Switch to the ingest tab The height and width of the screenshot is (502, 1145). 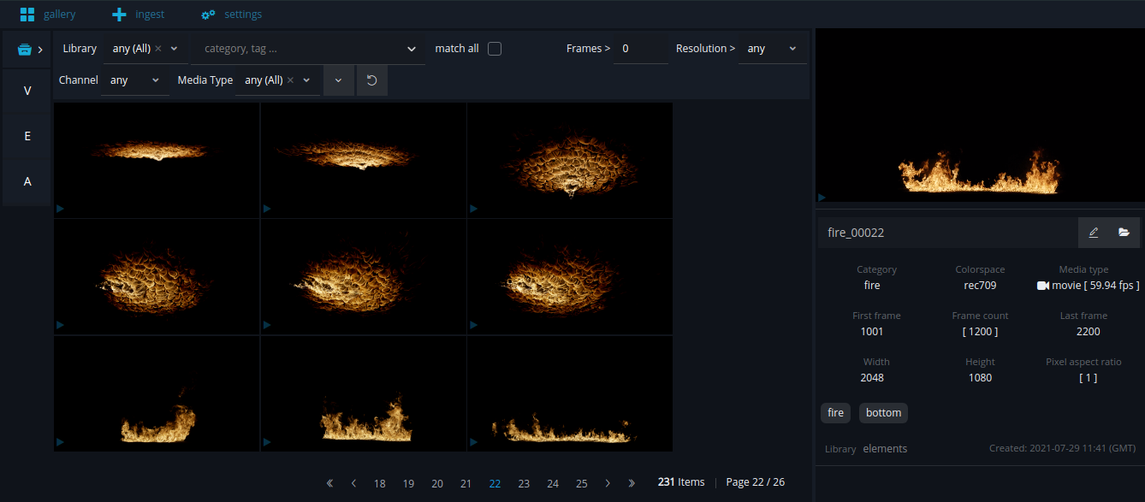pos(138,15)
